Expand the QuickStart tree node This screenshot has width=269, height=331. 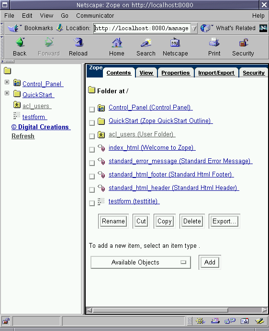click(7, 93)
